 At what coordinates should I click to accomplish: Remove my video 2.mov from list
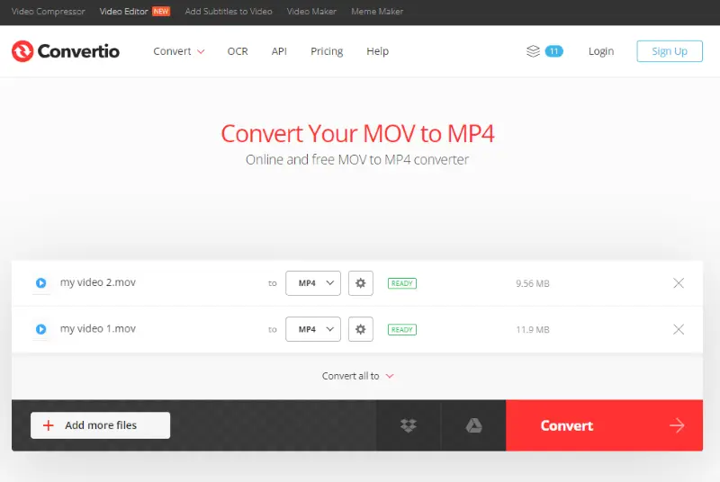coord(679,283)
